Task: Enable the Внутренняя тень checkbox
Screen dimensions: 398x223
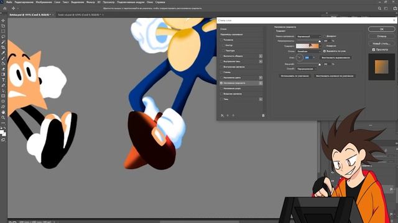Action: point(221,61)
